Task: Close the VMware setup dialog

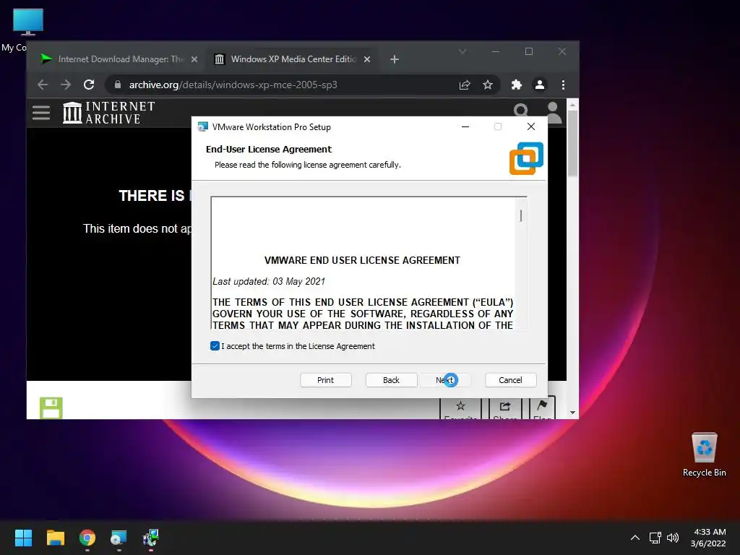Action: pyautogui.click(x=531, y=126)
